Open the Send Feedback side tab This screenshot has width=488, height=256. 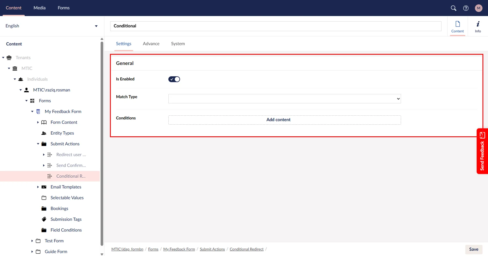pos(482,151)
